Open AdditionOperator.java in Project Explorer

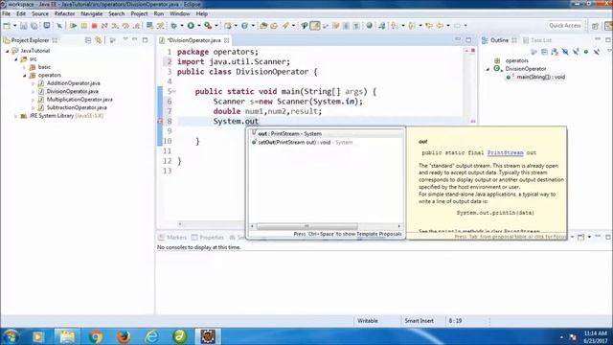click(73, 83)
